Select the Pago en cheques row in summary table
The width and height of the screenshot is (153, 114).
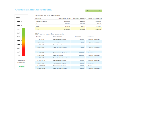pyautogui.click(x=68, y=21)
